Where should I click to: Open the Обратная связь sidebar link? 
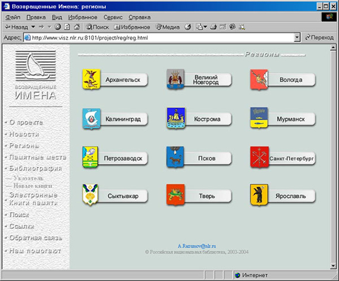coord(36,238)
